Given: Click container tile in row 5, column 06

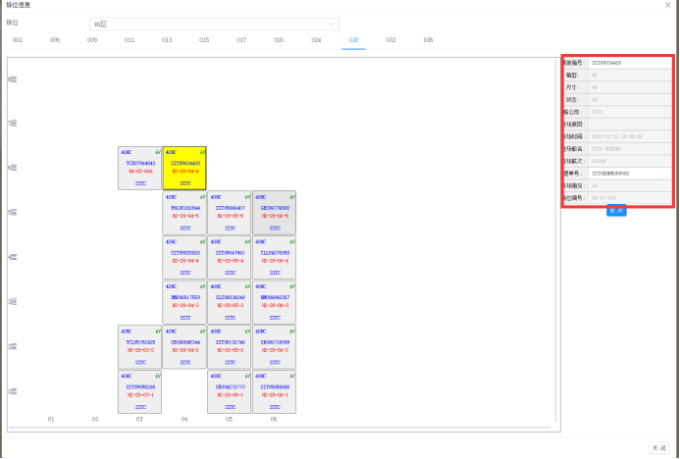Looking at the screenshot, I should click(x=274, y=212).
